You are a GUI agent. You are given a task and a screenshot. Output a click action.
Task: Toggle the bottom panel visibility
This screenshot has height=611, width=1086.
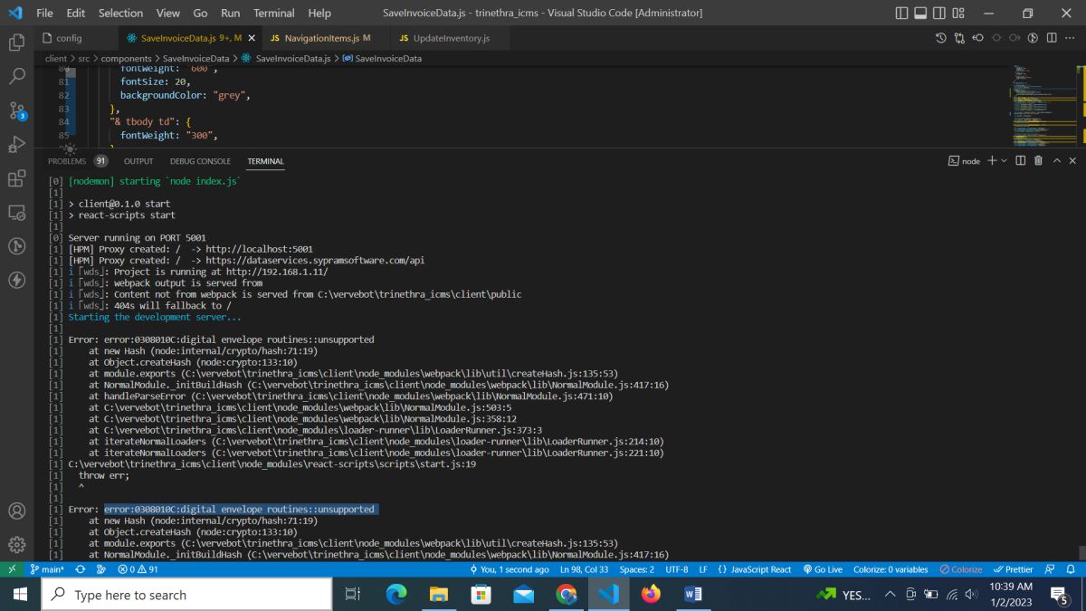(x=920, y=13)
